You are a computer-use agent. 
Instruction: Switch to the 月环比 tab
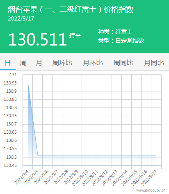point(93,63)
